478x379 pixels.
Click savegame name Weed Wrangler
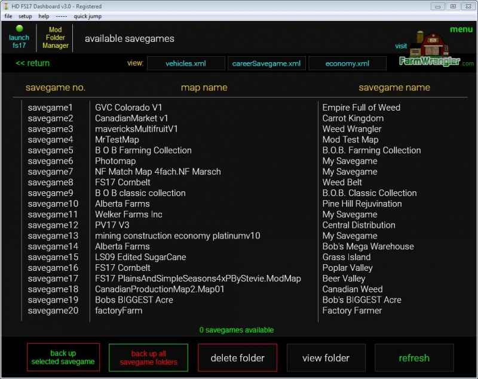point(352,129)
